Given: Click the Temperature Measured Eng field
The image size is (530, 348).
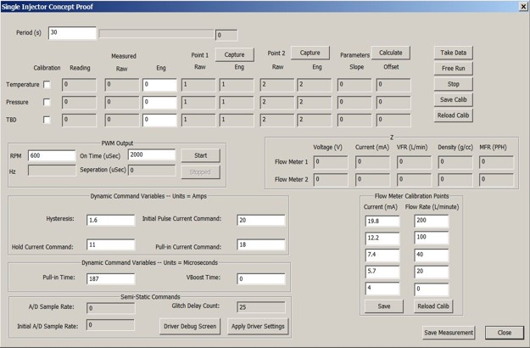Looking at the screenshot, I should coord(159,85).
